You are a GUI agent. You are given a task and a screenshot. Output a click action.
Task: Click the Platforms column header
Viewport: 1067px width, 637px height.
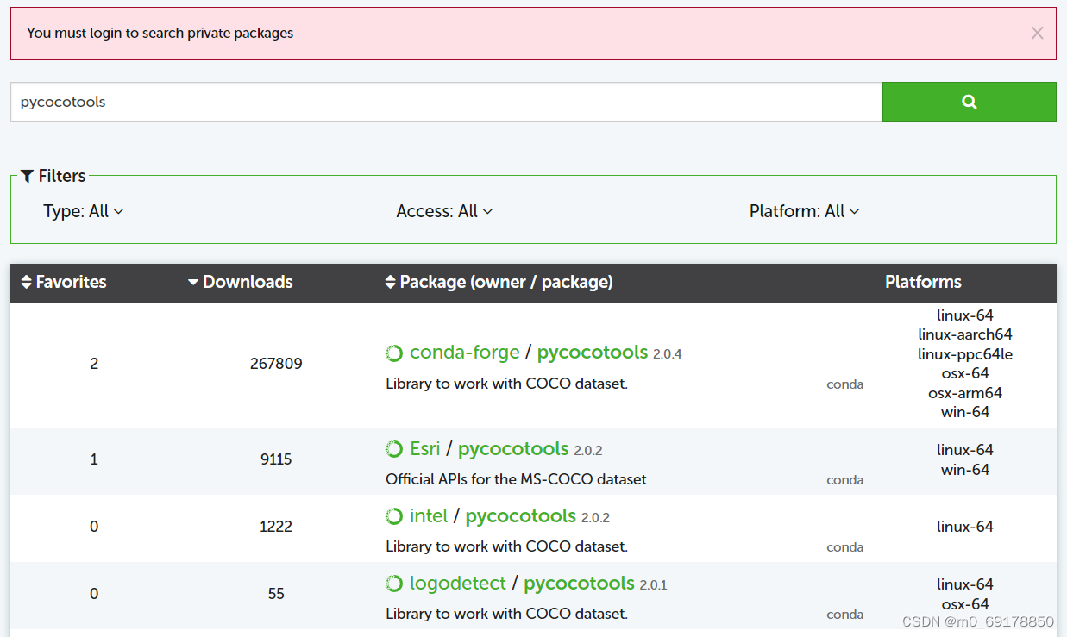tap(923, 282)
